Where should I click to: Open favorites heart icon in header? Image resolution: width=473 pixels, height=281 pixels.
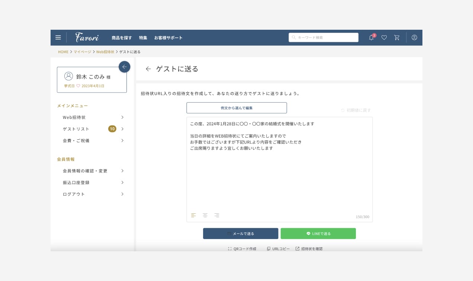[384, 38]
